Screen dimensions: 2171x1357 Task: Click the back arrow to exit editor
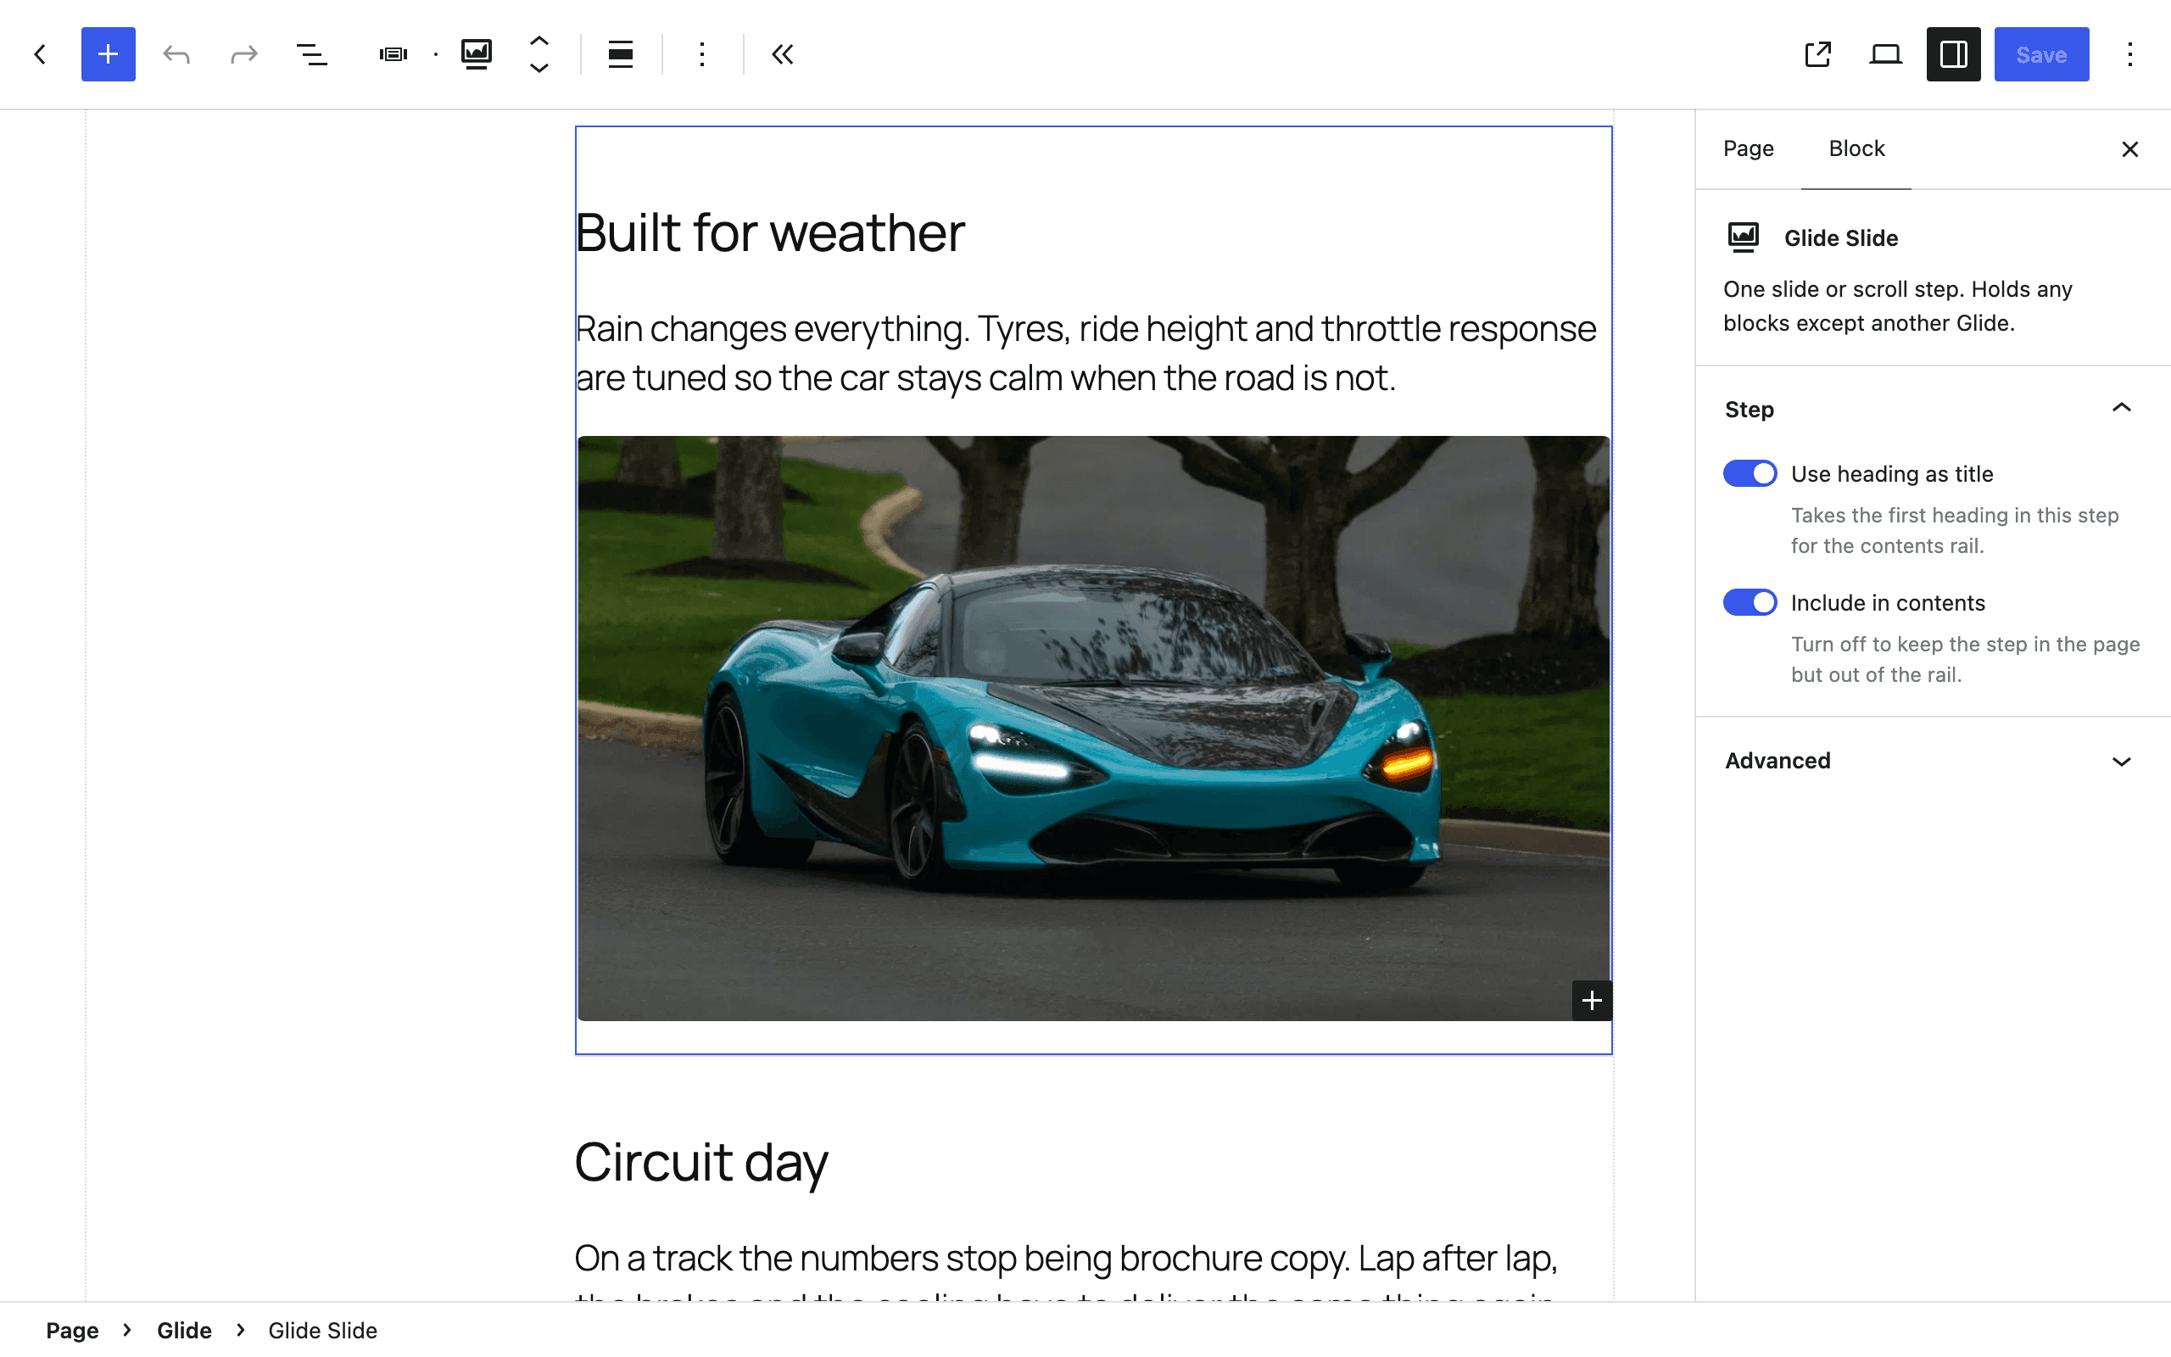(x=41, y=53)
